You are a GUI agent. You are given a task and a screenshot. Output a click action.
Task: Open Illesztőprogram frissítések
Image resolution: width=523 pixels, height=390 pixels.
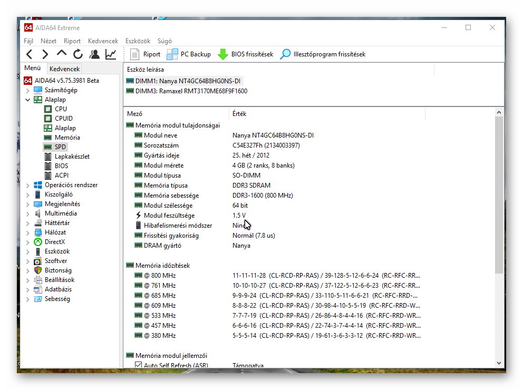pos(323,54)
